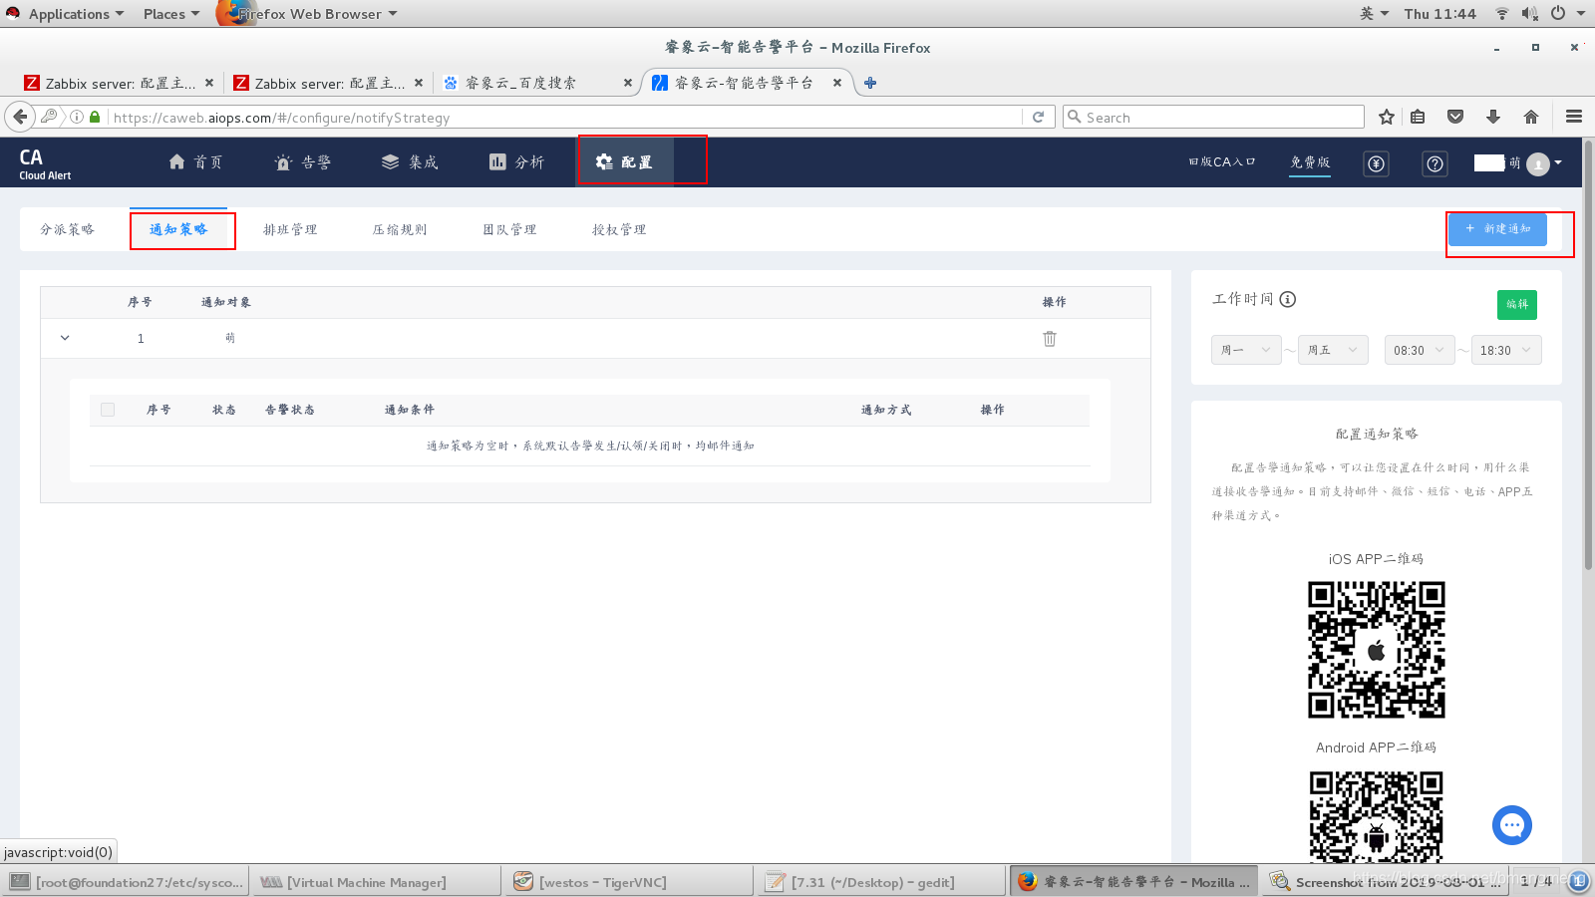Open the 分析 nav item
The width and height of the screenshot is (1595, 897).
point(516,162)
